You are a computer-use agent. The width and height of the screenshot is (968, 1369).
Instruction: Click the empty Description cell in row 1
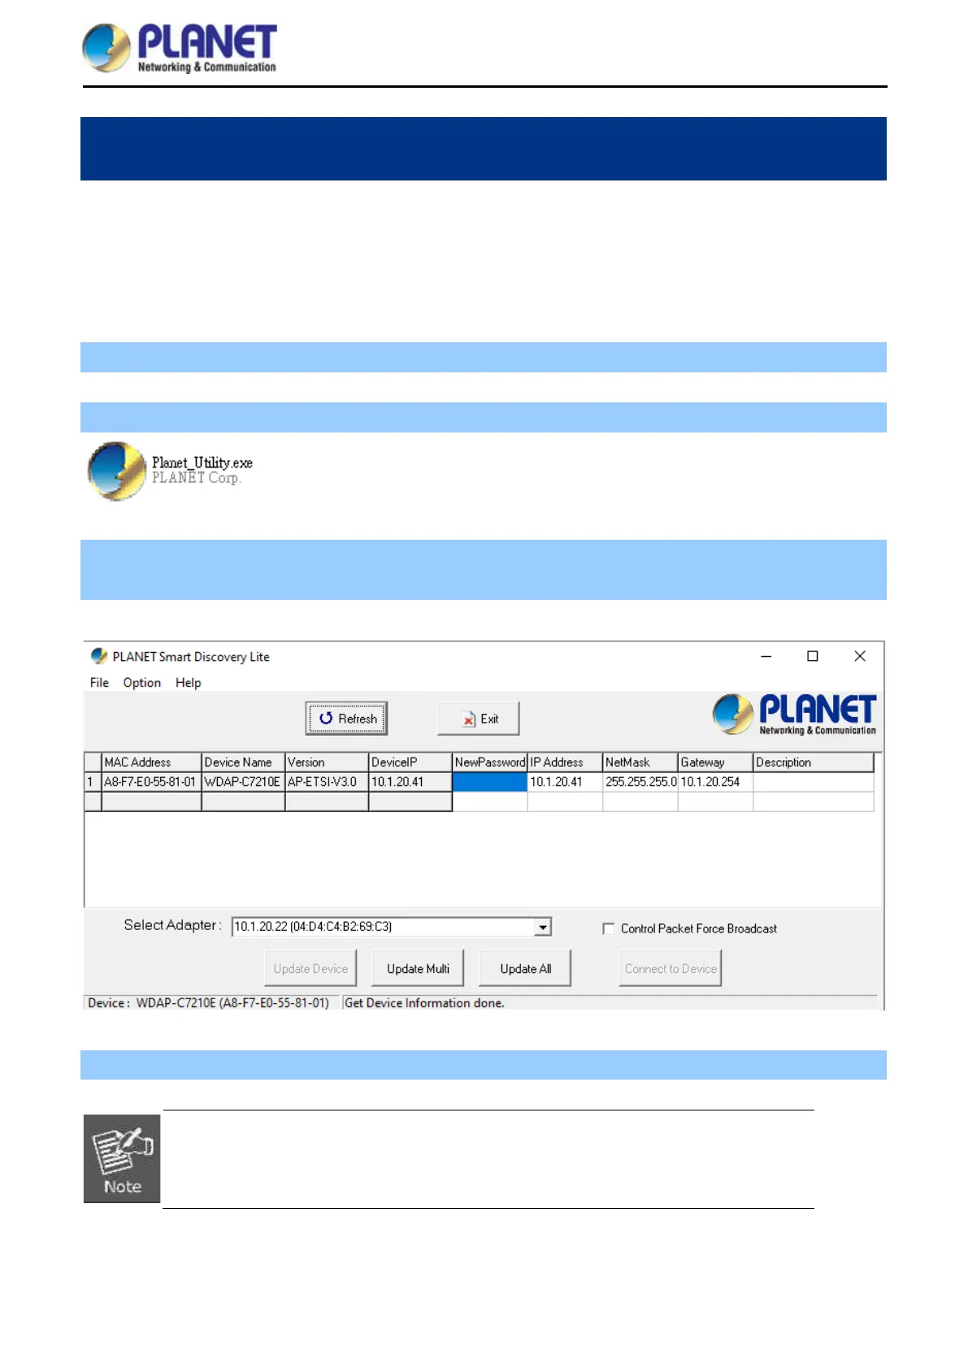813,782
